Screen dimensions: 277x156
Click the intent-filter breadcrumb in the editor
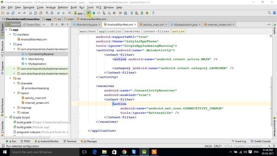(x=156, y=31)
